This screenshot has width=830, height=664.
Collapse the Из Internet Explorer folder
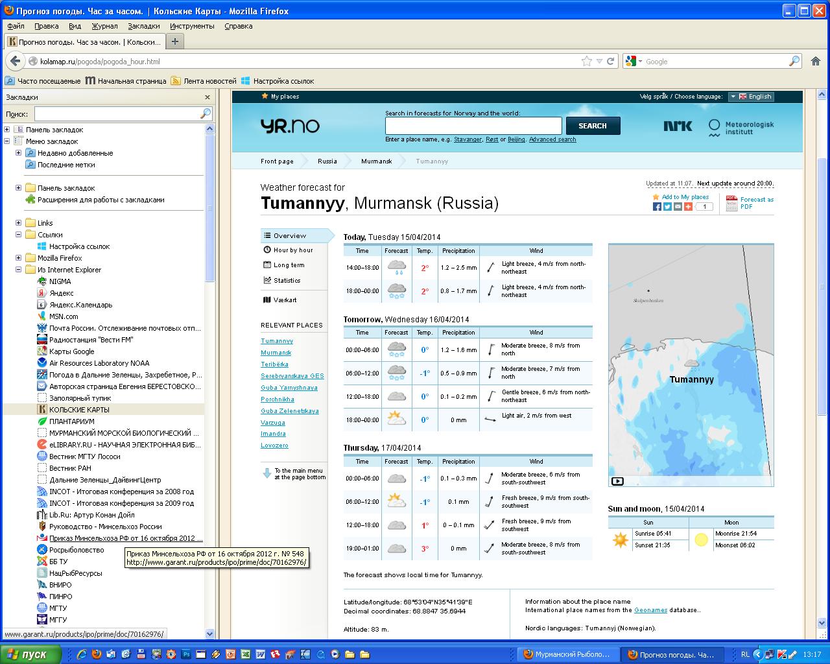tap(19, 270)
